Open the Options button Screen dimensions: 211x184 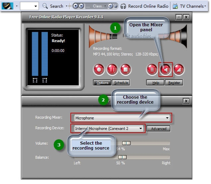coord(102,83)
